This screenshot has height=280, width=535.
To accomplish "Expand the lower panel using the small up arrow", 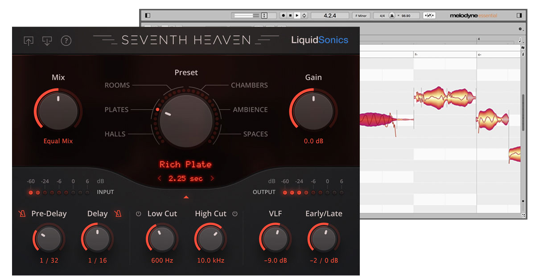I will point(186,197).
